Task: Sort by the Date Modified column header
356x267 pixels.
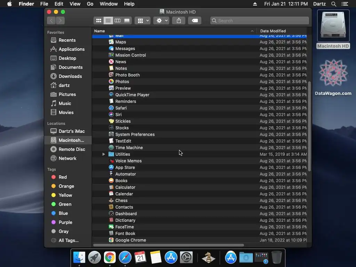Action: 282,31
